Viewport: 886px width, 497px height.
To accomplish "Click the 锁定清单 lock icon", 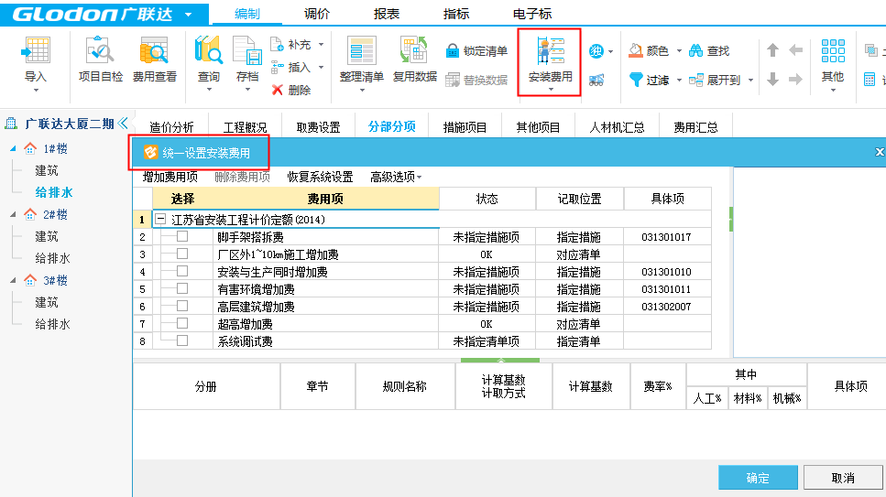I will click(x=454, y=51).
